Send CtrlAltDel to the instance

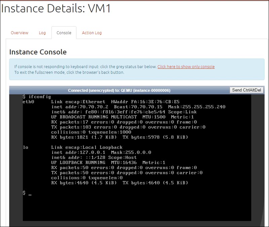[x=246, y=90]
